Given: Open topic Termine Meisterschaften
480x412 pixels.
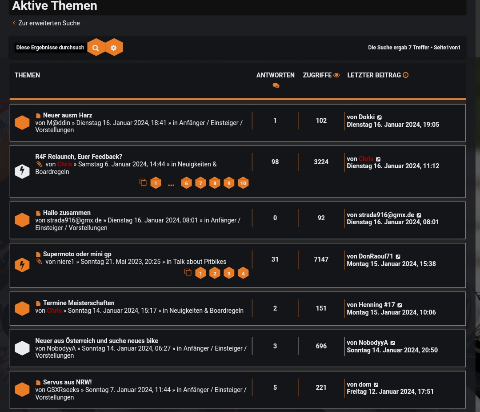Looking at the screenshot, I should 79,303.
